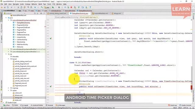The width and height of the screenshot is (195, 109).
Task: Click the Help question mark toolbar icon
Action: point(90,7)
